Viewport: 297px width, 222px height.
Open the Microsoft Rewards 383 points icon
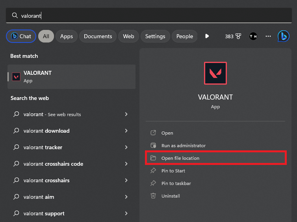[x=233, y=36]
